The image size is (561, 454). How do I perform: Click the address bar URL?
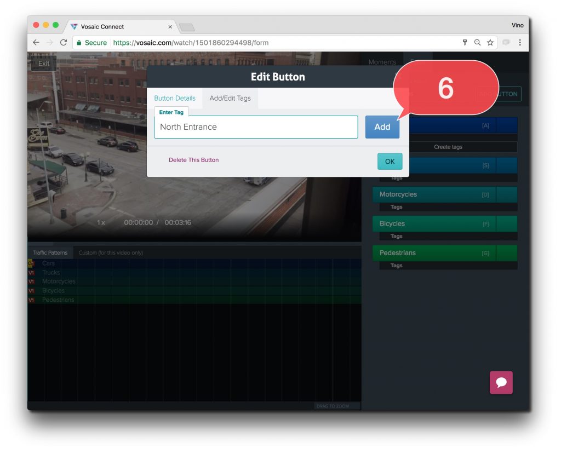coord(191,43)
